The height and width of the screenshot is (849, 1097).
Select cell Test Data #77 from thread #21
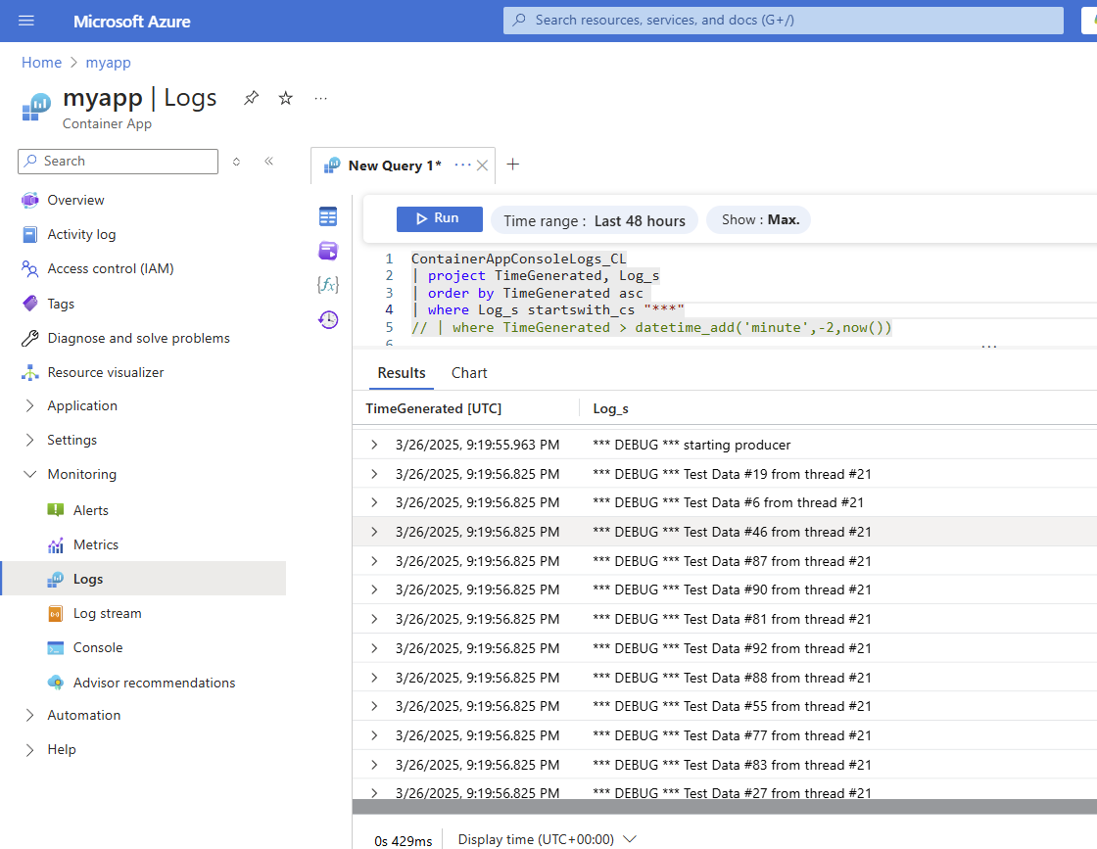(732, 735)
